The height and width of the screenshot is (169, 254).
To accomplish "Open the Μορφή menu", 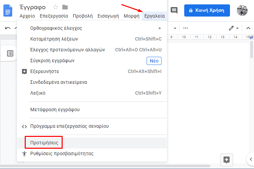I will tap(131, 16).
